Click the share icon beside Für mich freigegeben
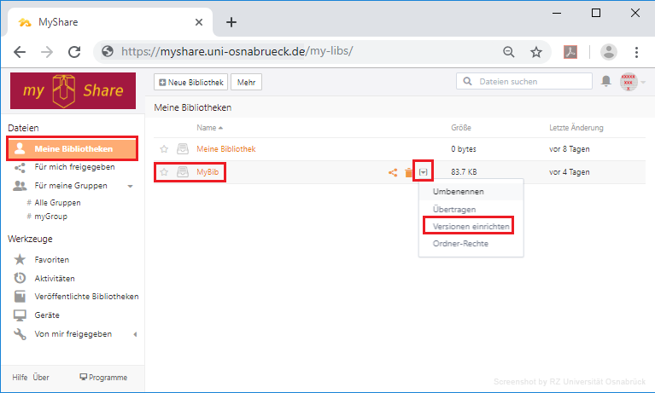The width and height of the screenshot is (655, 393). [20, 168]
